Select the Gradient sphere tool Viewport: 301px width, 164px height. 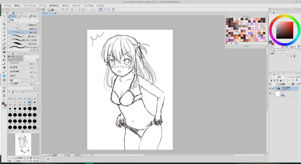(4, 80)
